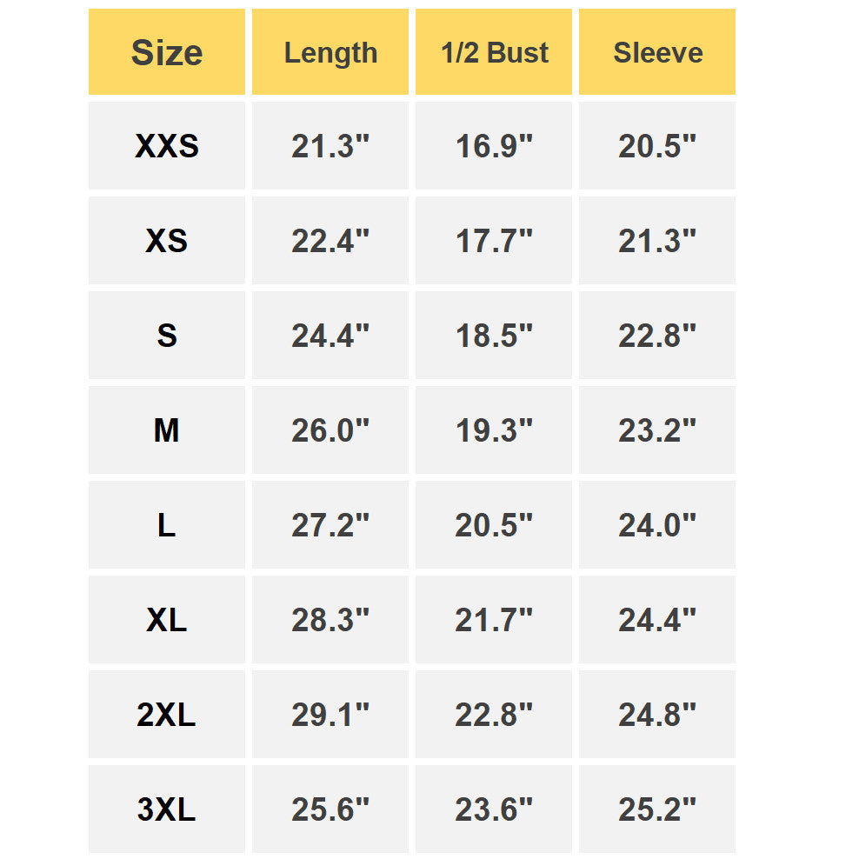The image size is (859, 859).
Task: Select the 3XL size label
Action: (166, 809)
